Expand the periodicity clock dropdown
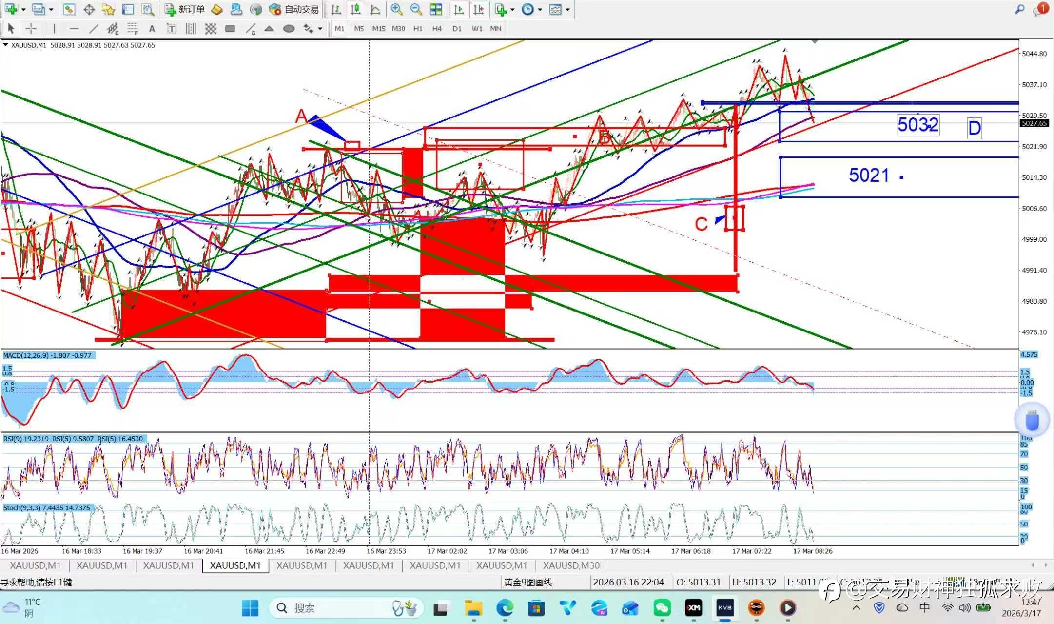 pos(540,9)
